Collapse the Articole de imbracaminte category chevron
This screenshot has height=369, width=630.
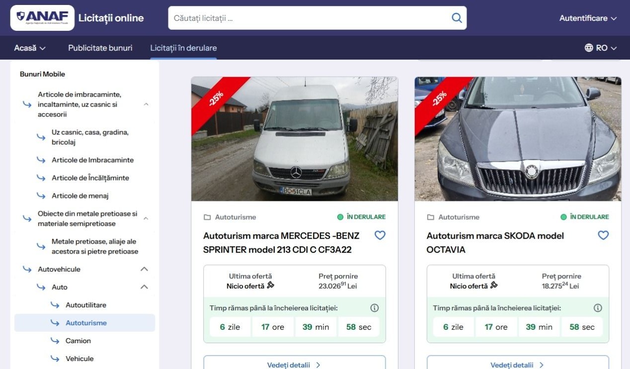point(146,104)
